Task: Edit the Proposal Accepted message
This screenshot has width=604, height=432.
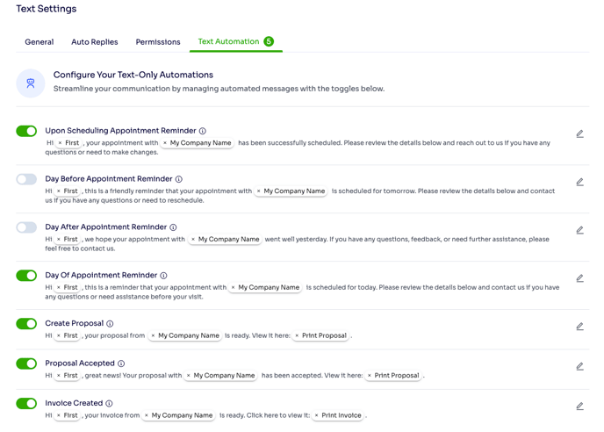Action: point(579,367)
